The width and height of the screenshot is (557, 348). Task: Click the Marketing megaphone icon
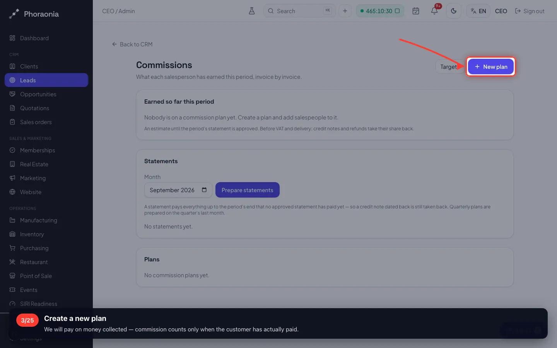pos(12,178)
